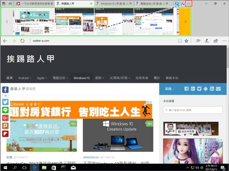Open the Windows10 nav item

(x=82, y=78)
